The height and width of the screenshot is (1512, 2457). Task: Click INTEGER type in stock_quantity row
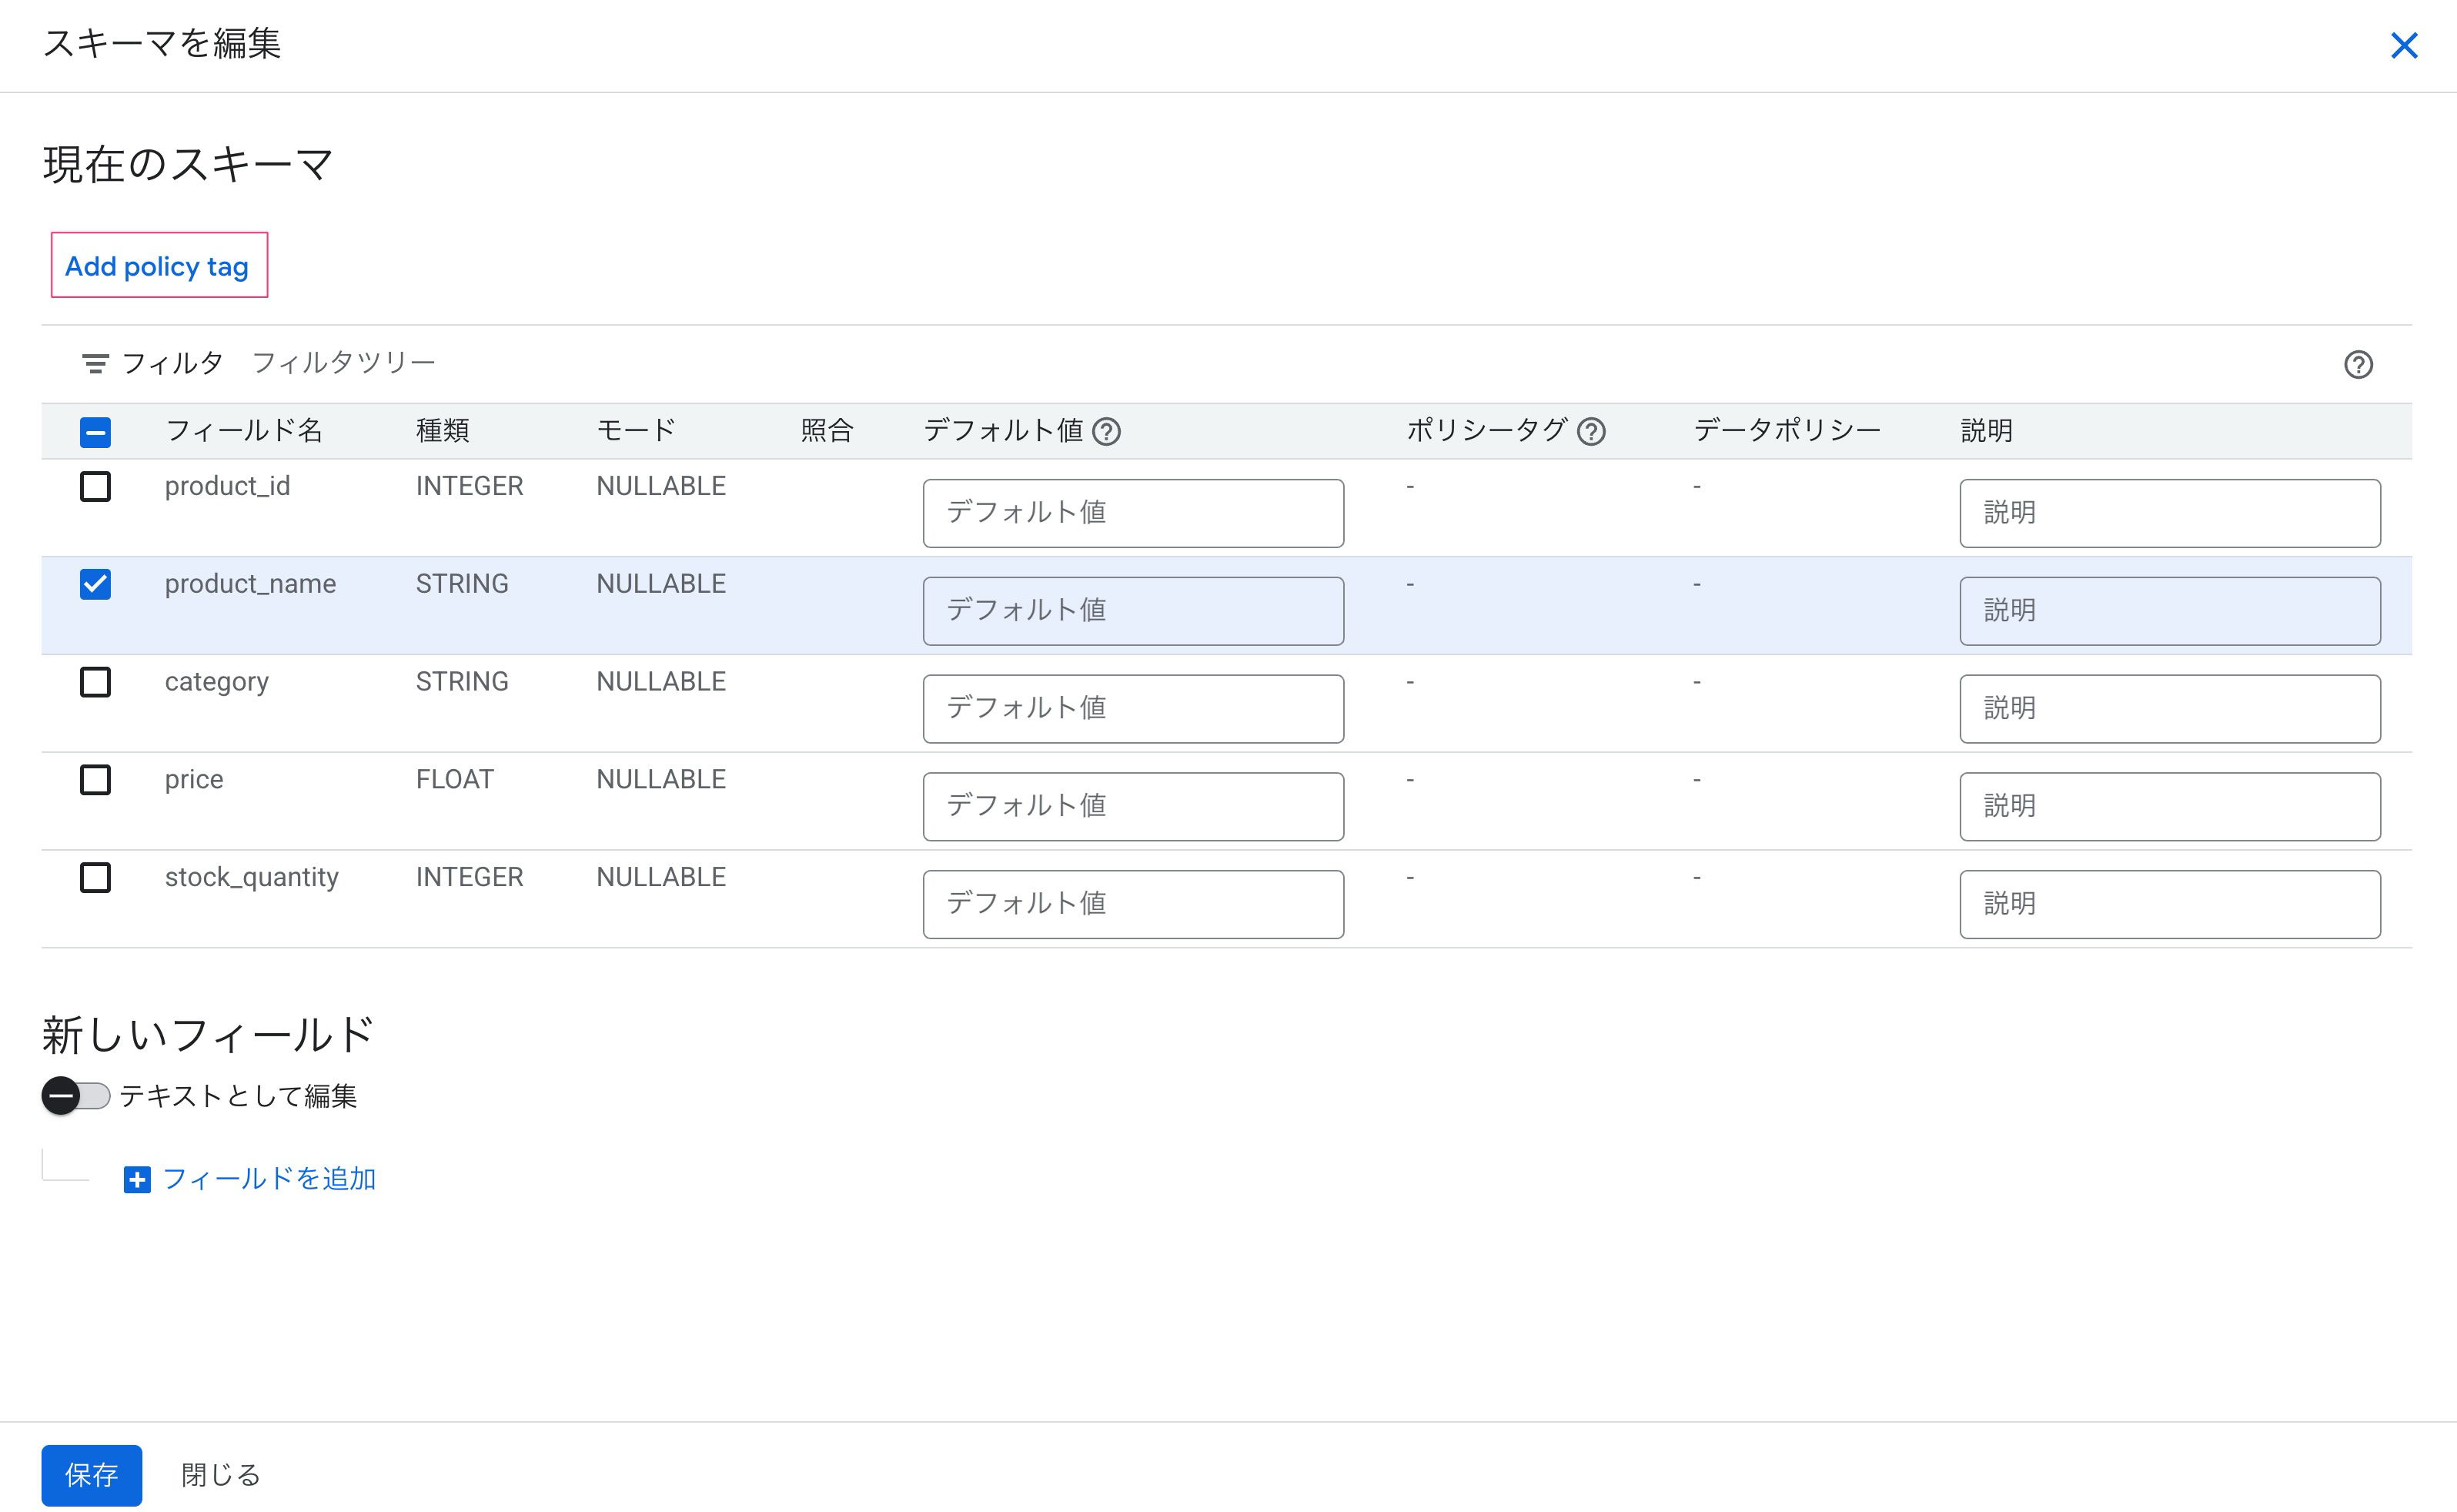coord(470,878)
